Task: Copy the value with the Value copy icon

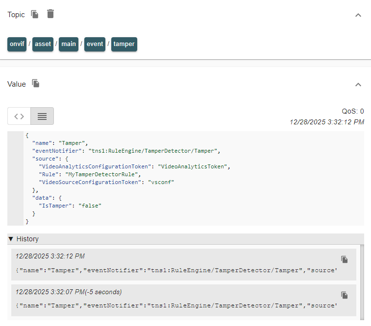Action: coord(36,84)
